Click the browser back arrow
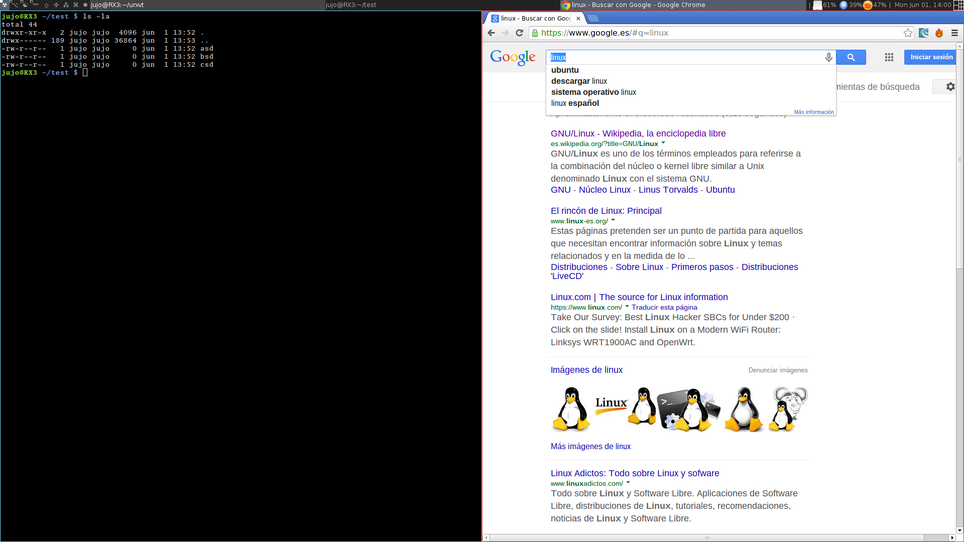 click(492, 33)
